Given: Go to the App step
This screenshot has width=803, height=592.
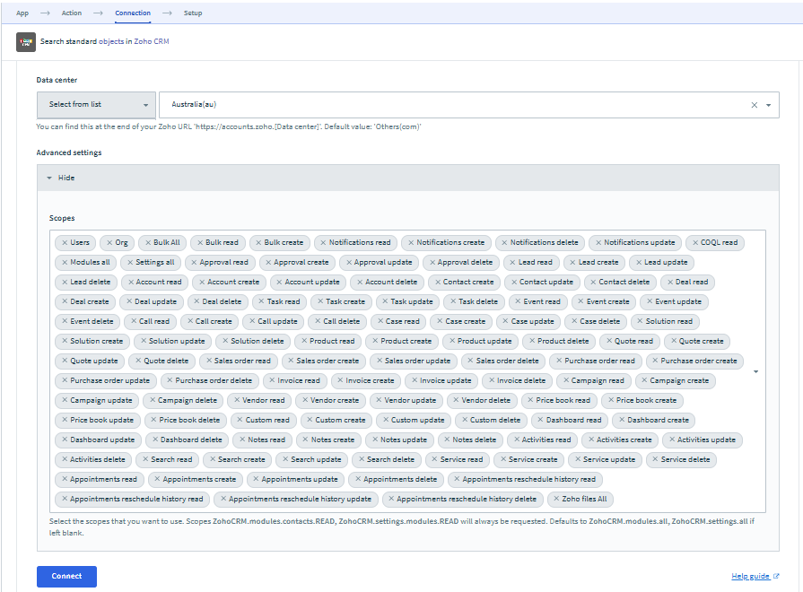Looking at the screenshot, I should [22, 13].
